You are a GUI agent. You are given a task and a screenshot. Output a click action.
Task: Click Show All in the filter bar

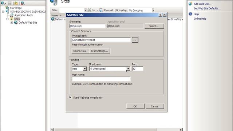point(106,10)
